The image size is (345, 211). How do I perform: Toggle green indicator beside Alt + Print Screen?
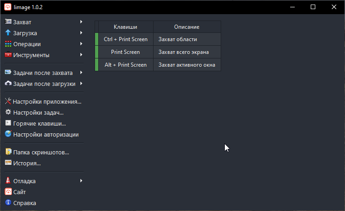96,65
